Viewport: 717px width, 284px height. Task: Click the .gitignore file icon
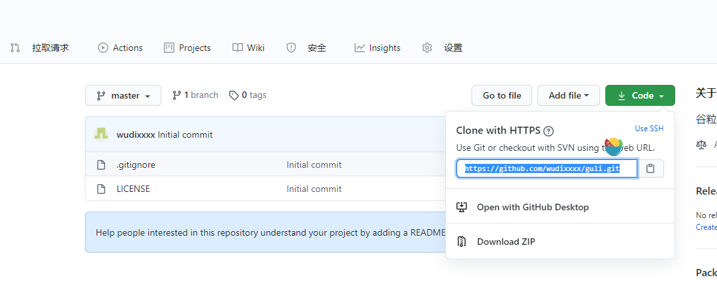coord(101,165)
